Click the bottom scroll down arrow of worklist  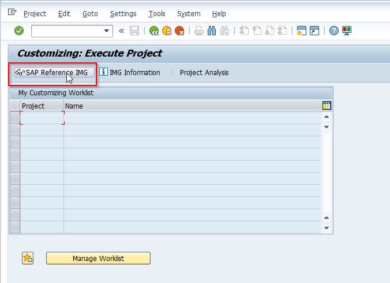(x=327, y=228)
